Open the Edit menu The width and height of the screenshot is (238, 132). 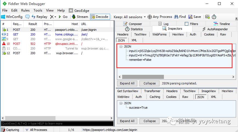pyautogui.click(x=14, y=10)
